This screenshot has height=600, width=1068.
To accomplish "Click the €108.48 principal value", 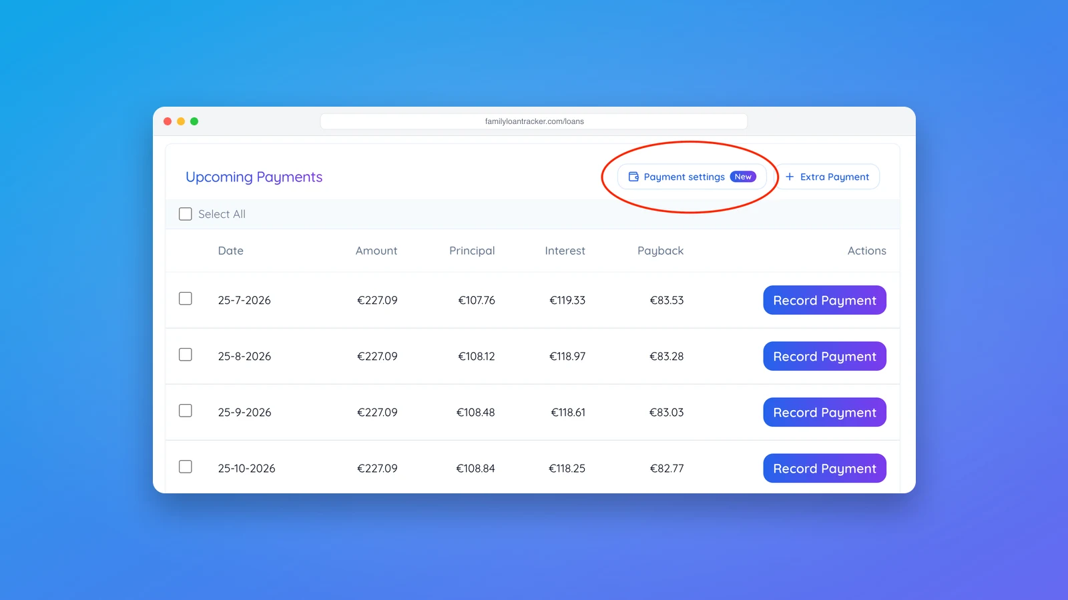I will (475, 412).
